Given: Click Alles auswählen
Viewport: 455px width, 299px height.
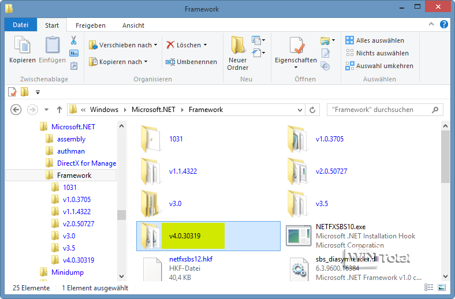Looking at the screenshot, I should [x=375, y=40].
